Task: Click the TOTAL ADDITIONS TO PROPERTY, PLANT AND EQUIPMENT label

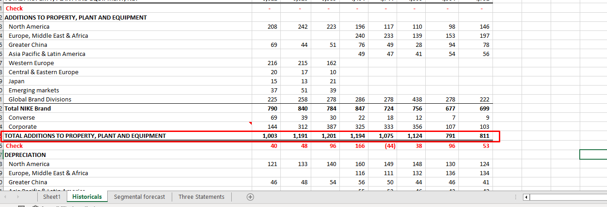Action: [85, 136]
